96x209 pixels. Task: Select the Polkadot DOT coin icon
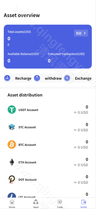[x=12, y=179]
